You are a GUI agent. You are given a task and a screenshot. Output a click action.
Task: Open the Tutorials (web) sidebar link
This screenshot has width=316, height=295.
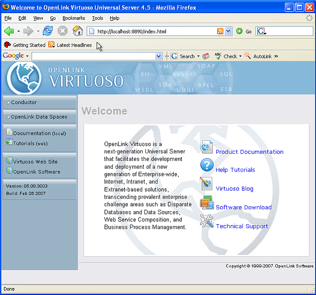point(30,143)
